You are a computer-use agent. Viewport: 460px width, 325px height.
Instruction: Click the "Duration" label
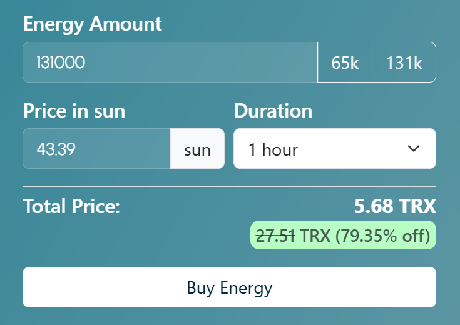pyautogui.click(x=273, y=111)
